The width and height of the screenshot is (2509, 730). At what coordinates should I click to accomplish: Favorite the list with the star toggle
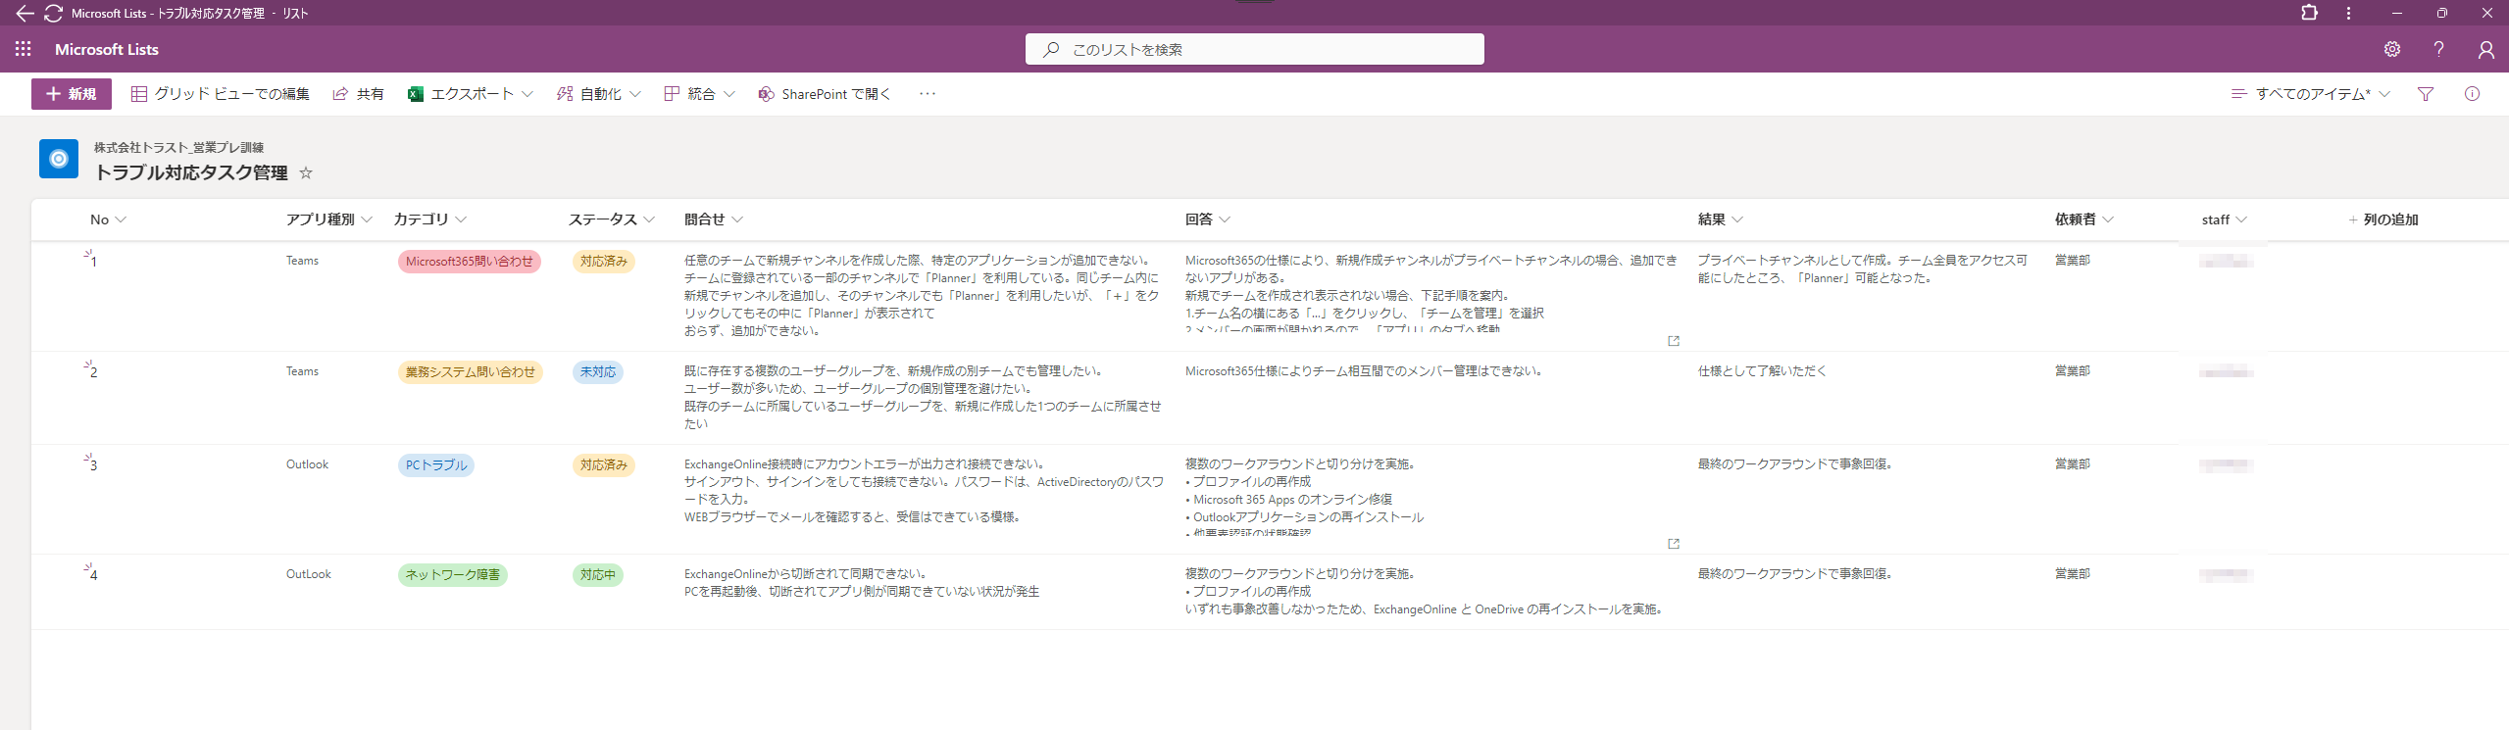[x=306, y=173]
